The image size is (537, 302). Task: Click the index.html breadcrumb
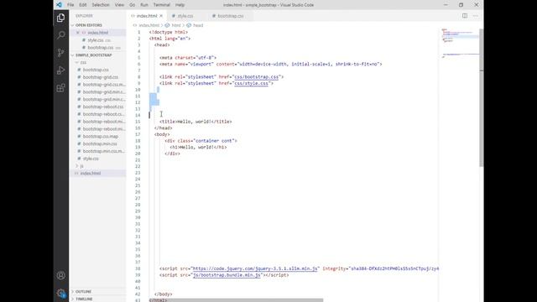[149, 25]
